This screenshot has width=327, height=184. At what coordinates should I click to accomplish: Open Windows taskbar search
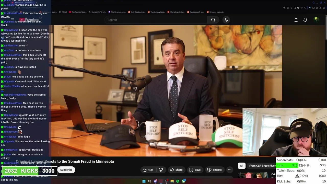149,181
